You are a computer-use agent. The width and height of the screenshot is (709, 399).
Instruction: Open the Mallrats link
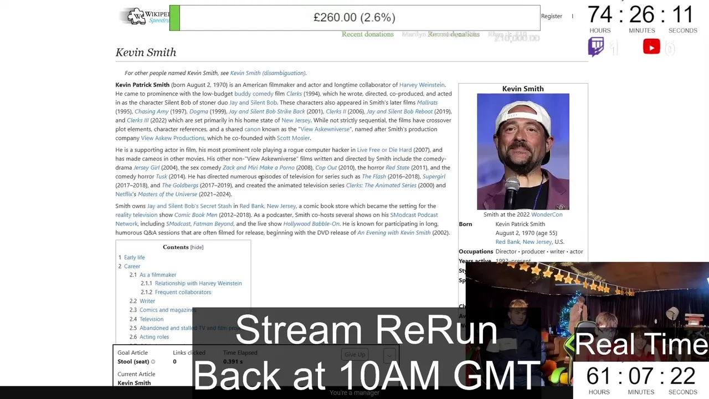tap(427, 103)
